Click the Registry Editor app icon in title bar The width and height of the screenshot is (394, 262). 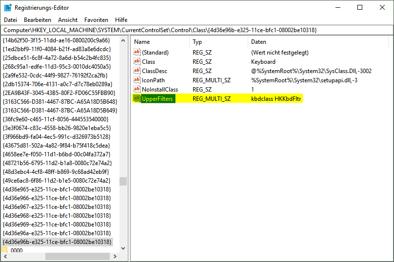(8, 8)
